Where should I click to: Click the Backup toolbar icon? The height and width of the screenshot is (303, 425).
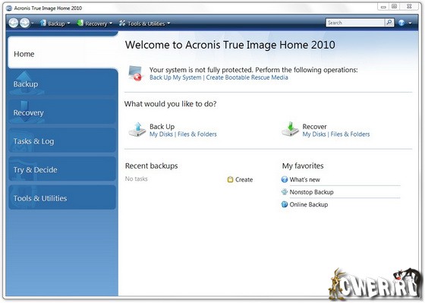(42, 23)
